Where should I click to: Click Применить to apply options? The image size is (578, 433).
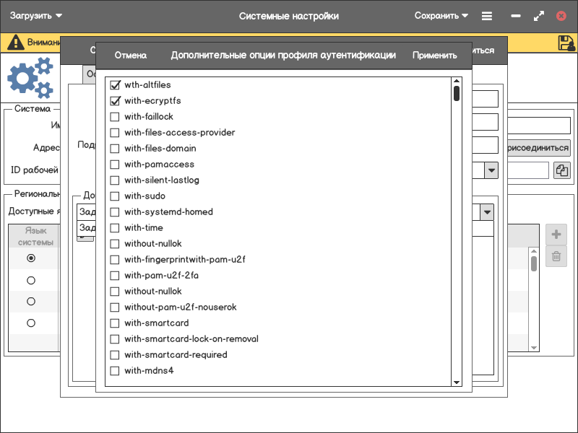tap(434, 56)
